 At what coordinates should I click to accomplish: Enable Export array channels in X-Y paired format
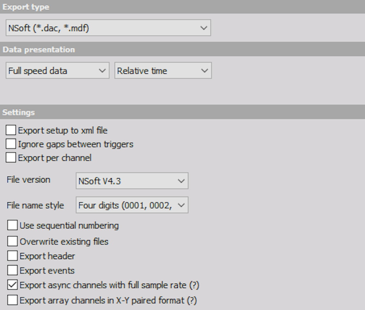(12, 300)
